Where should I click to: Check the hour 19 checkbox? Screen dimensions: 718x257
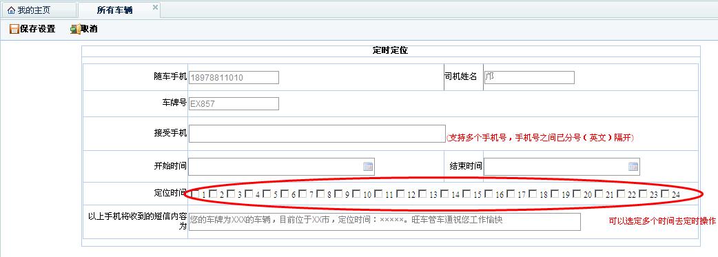click(x=555, y=194)
